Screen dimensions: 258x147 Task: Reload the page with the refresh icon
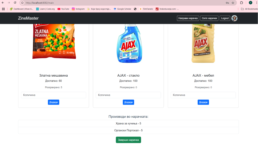click(15, 3)
